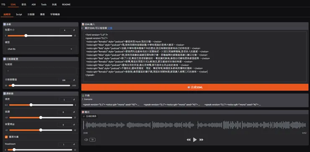Open the README tab
This screenshot has width=310, height=152.
point(66,4)
